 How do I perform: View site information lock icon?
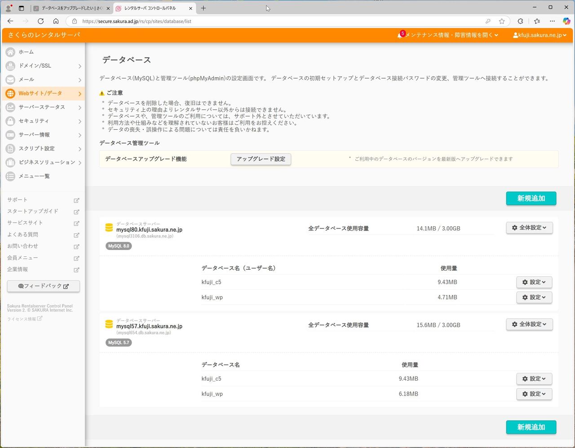click(x=75, y=21)
